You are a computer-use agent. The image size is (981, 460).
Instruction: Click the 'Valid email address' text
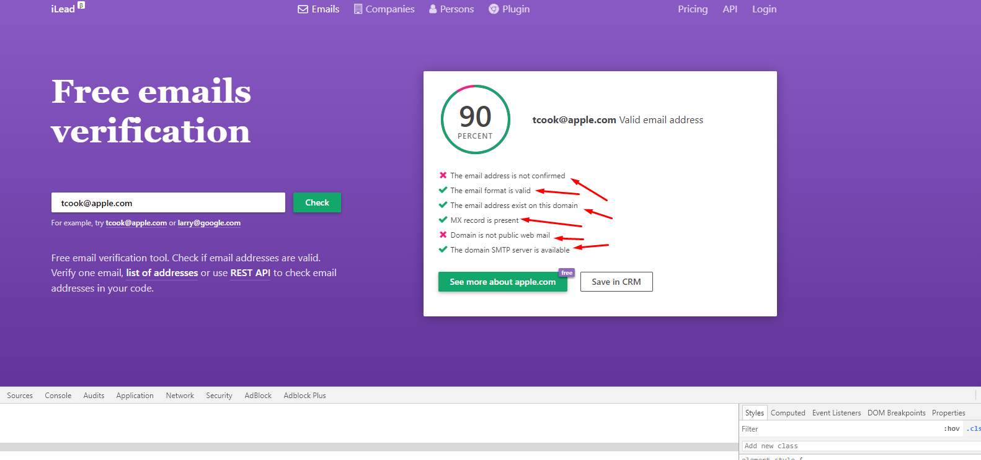pos(661,120)
